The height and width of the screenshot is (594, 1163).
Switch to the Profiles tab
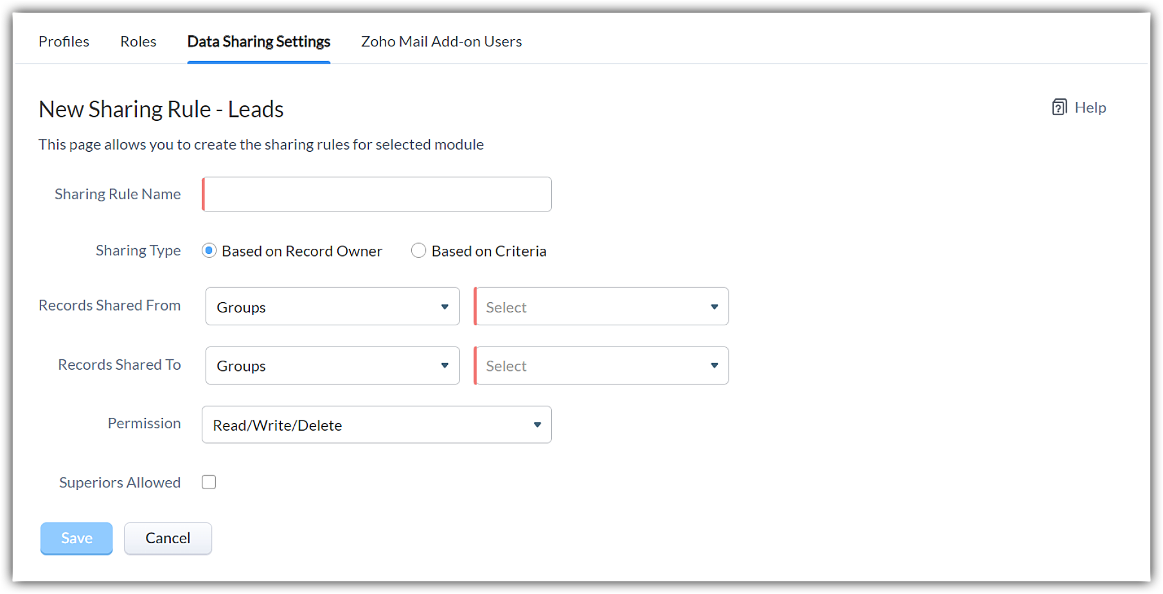pyautogui.click(x=64, y=42)
